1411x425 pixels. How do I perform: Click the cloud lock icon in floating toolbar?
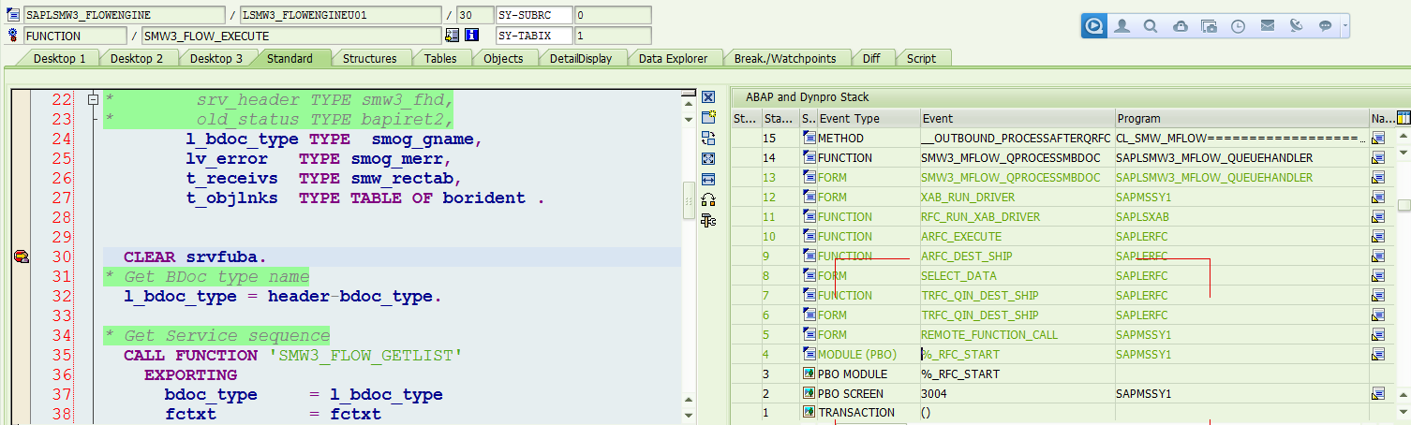click(x=1181, y=26)
